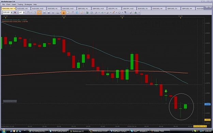Image resolution: width=213 pixels, height=133 pixels.
Task: Expand the arrow beside the bar chart icon
Action: [60, 13]
